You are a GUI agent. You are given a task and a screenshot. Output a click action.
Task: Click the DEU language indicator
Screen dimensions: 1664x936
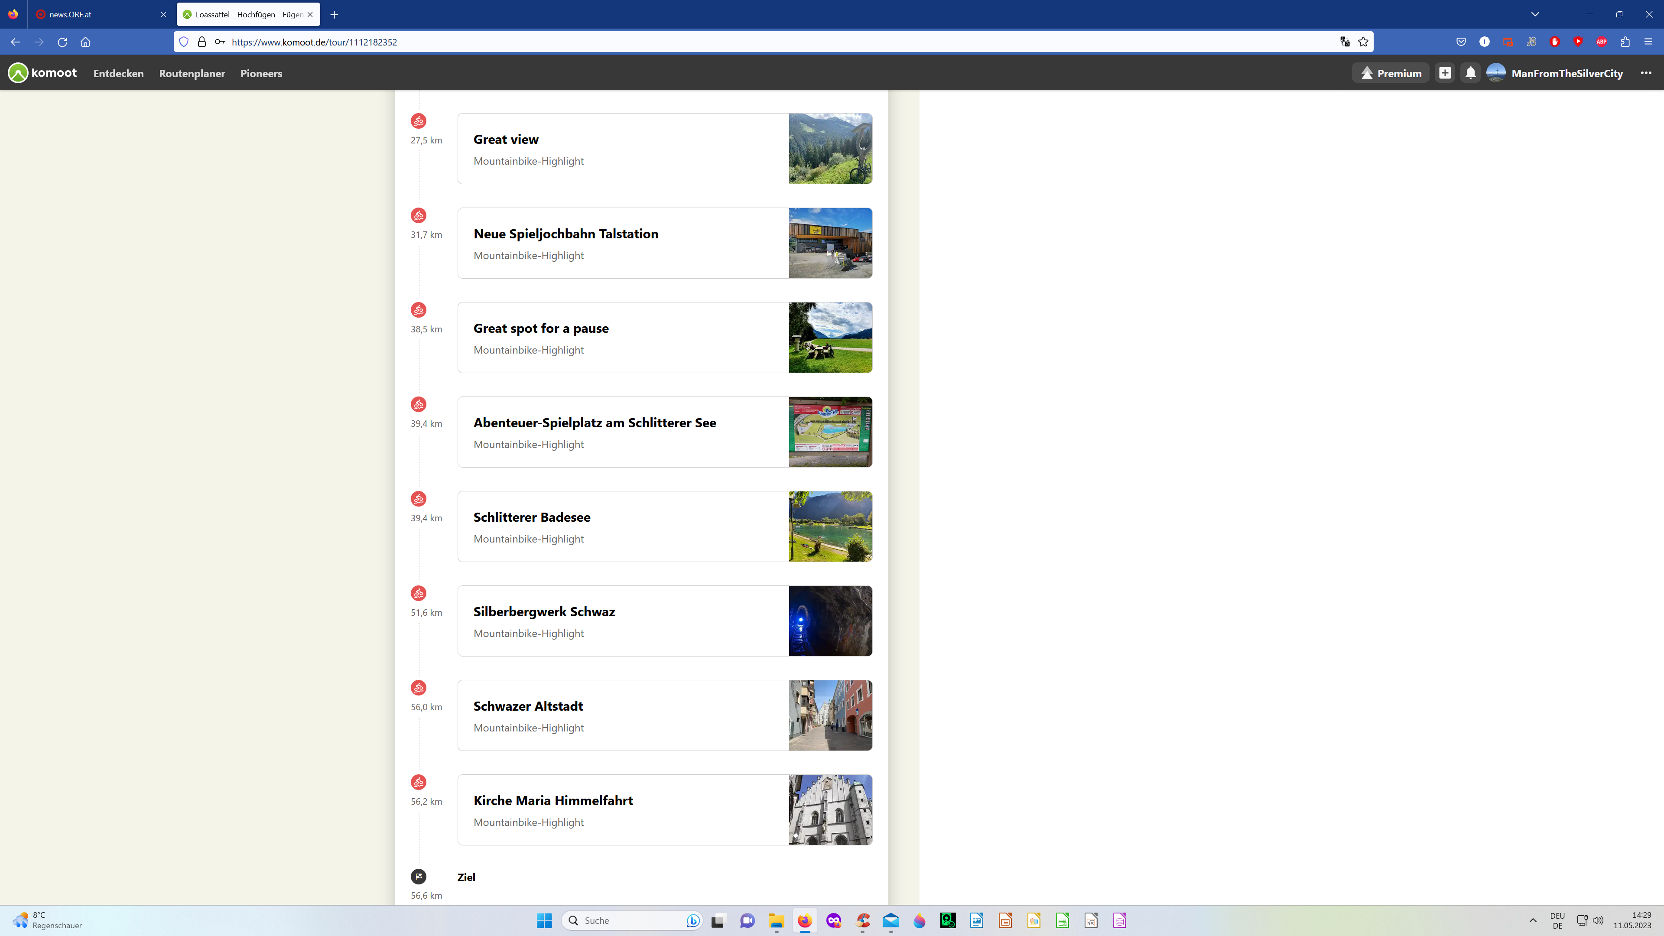(x=1557, y=920)
